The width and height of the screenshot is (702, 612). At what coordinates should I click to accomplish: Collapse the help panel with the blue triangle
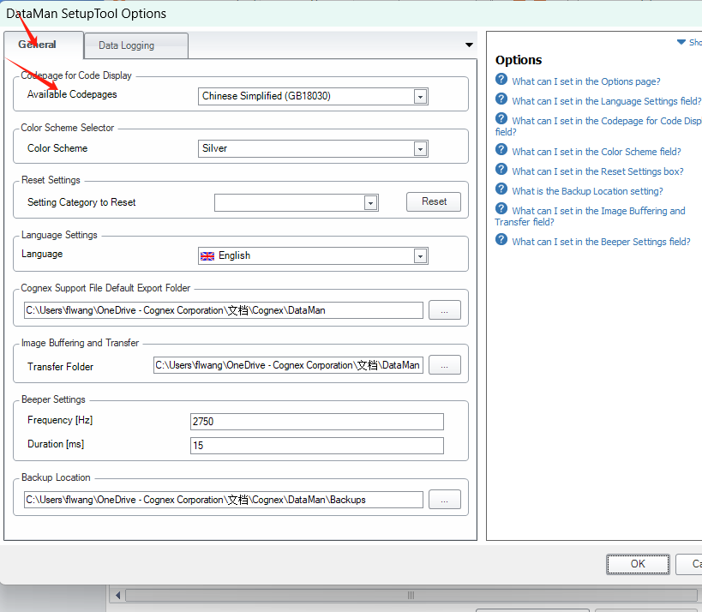tap(681, 42)
